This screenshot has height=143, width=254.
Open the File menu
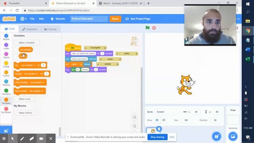point(32,19)
